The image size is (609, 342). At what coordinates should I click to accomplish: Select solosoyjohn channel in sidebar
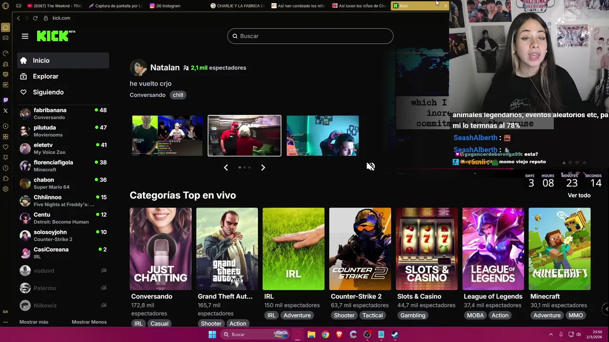click(63, 236)
